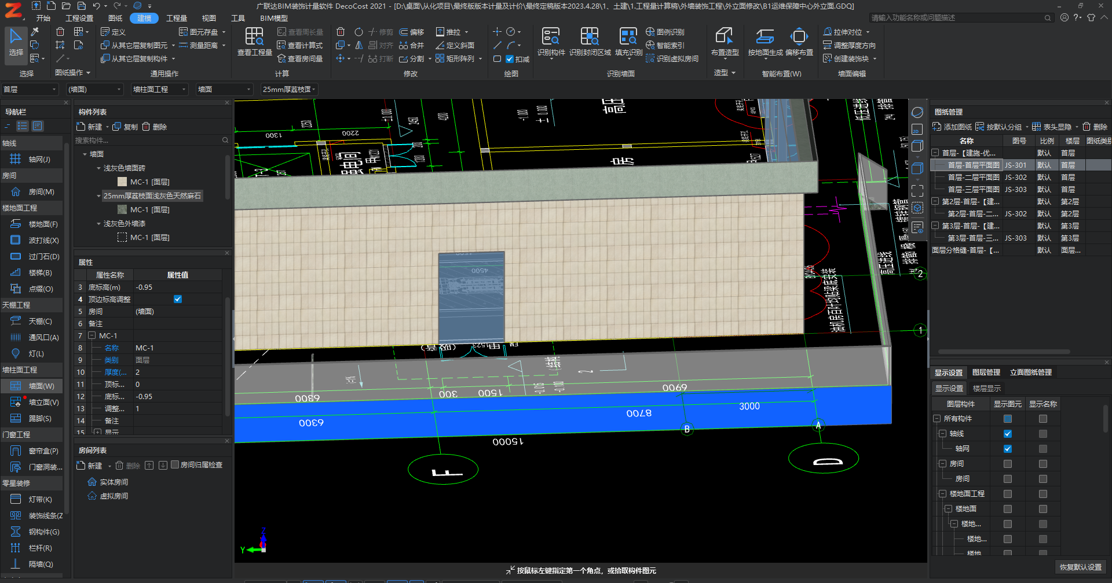Screen dimensions: 1112x583
Task: Click 添加图纸 add drawing icon
Action: pos(952,127)
